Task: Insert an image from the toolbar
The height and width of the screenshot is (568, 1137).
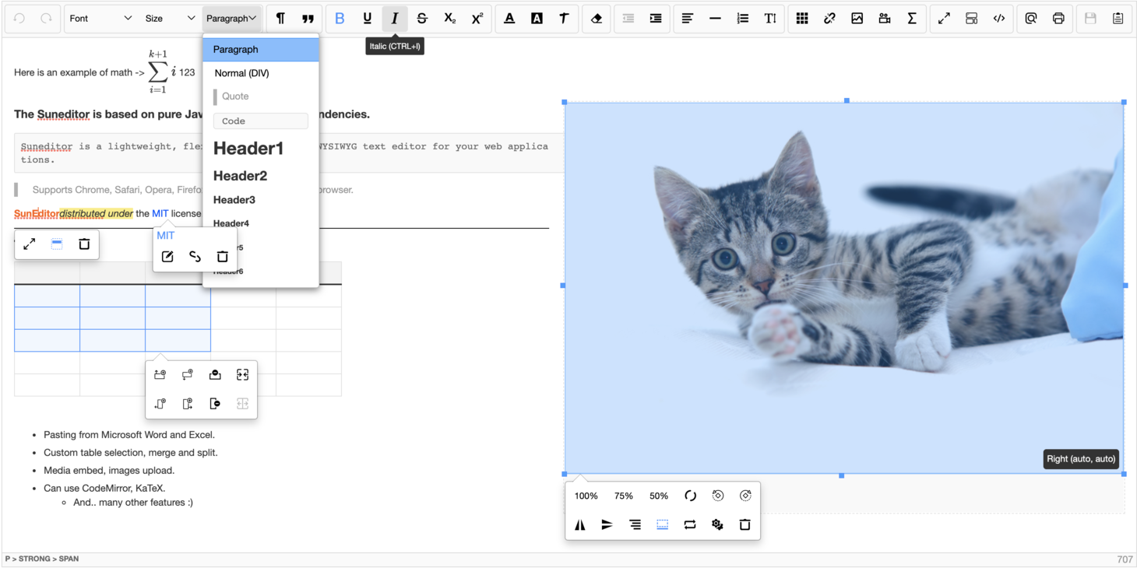Action: tap(857, 17)
